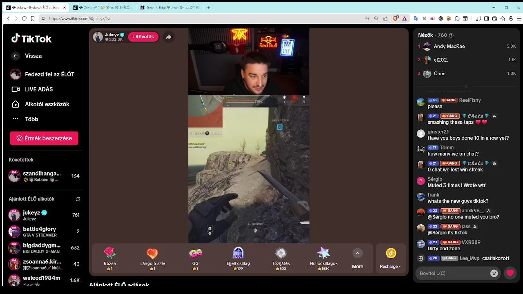The image size is (523, 294).
Task: Close the Jukeyz browser tab
Action: (x=64, y=7)
